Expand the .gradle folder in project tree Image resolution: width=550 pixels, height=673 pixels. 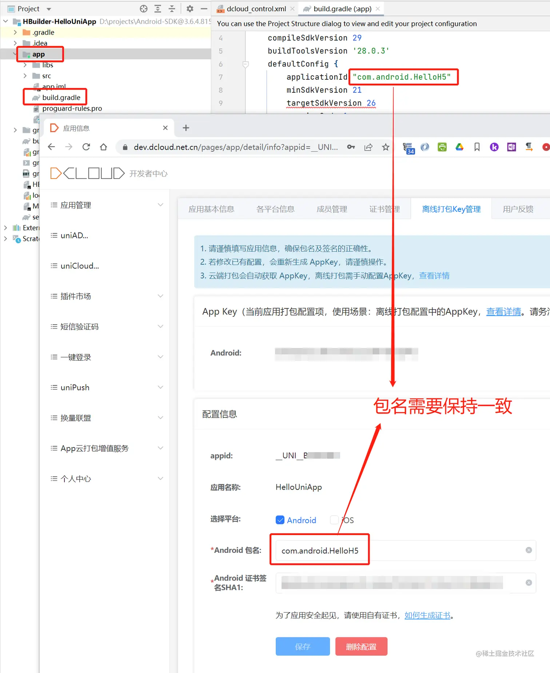15,32
